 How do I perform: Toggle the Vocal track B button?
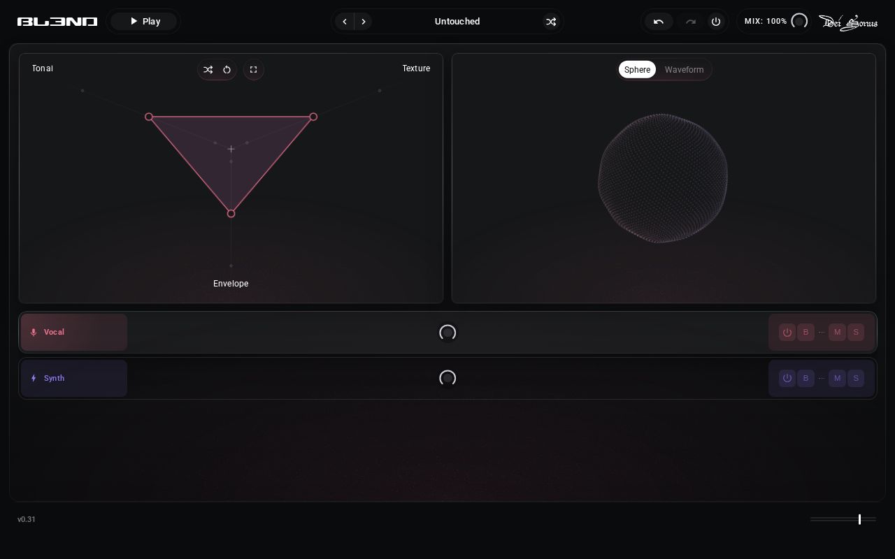point(805,333)
